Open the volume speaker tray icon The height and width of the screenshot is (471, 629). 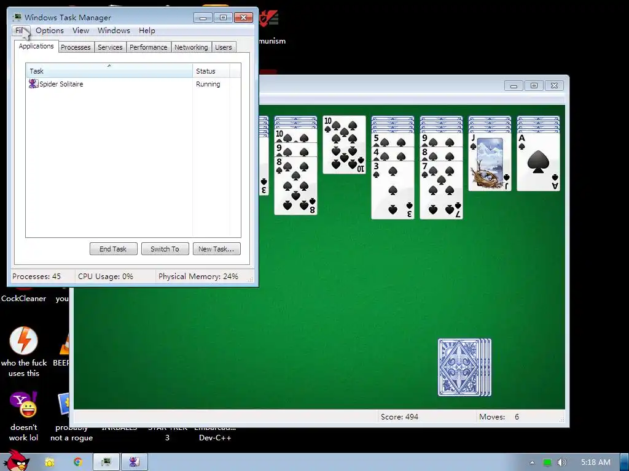[x=561, y=462]
